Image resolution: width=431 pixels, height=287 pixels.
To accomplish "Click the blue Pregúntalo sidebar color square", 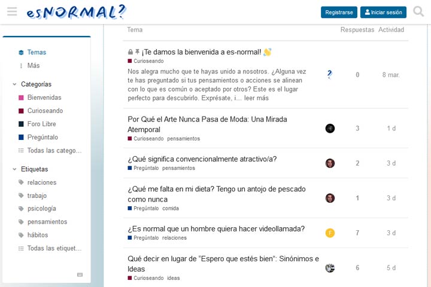I will coord(21,137).
